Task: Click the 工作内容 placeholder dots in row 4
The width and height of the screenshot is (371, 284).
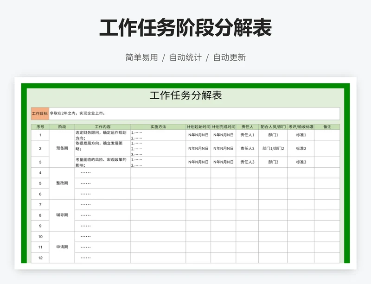Action: pyautogui.click(x=85, y=173)
